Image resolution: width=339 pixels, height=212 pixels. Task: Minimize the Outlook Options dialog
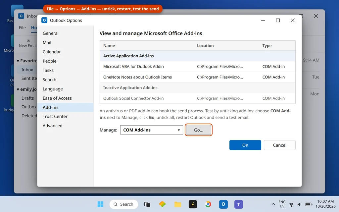pyautogui.click(x=263, y=20)
